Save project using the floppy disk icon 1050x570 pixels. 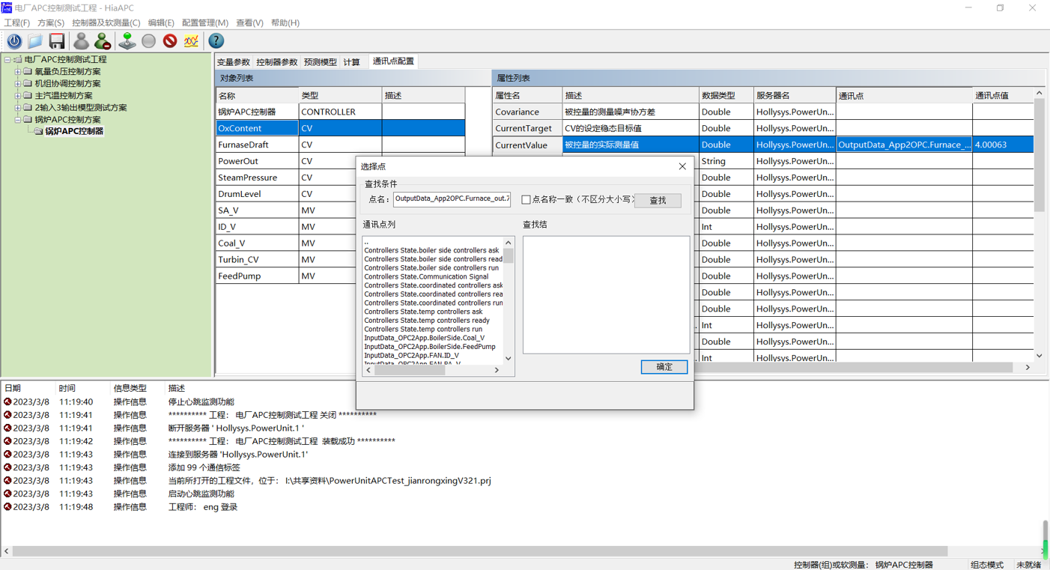pyautogui.click(x=57, y=41)
